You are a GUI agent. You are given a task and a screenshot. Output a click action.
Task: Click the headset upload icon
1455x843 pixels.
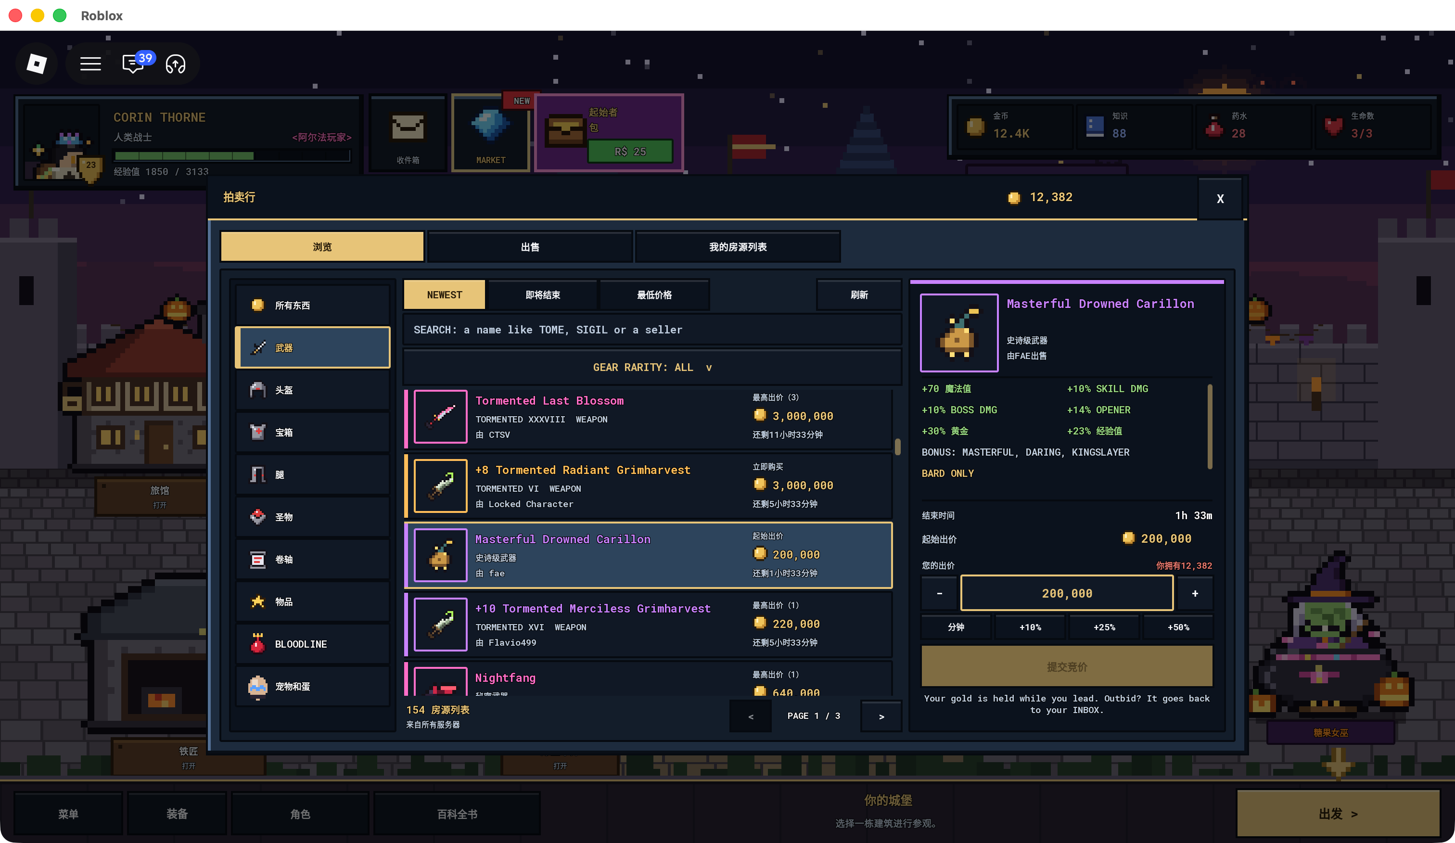coord(176,64)
